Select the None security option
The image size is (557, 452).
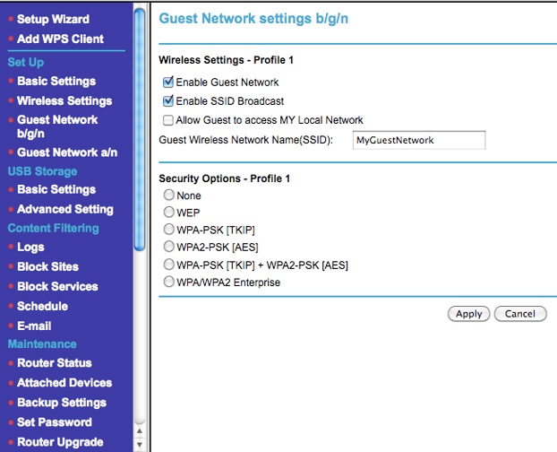168,195
